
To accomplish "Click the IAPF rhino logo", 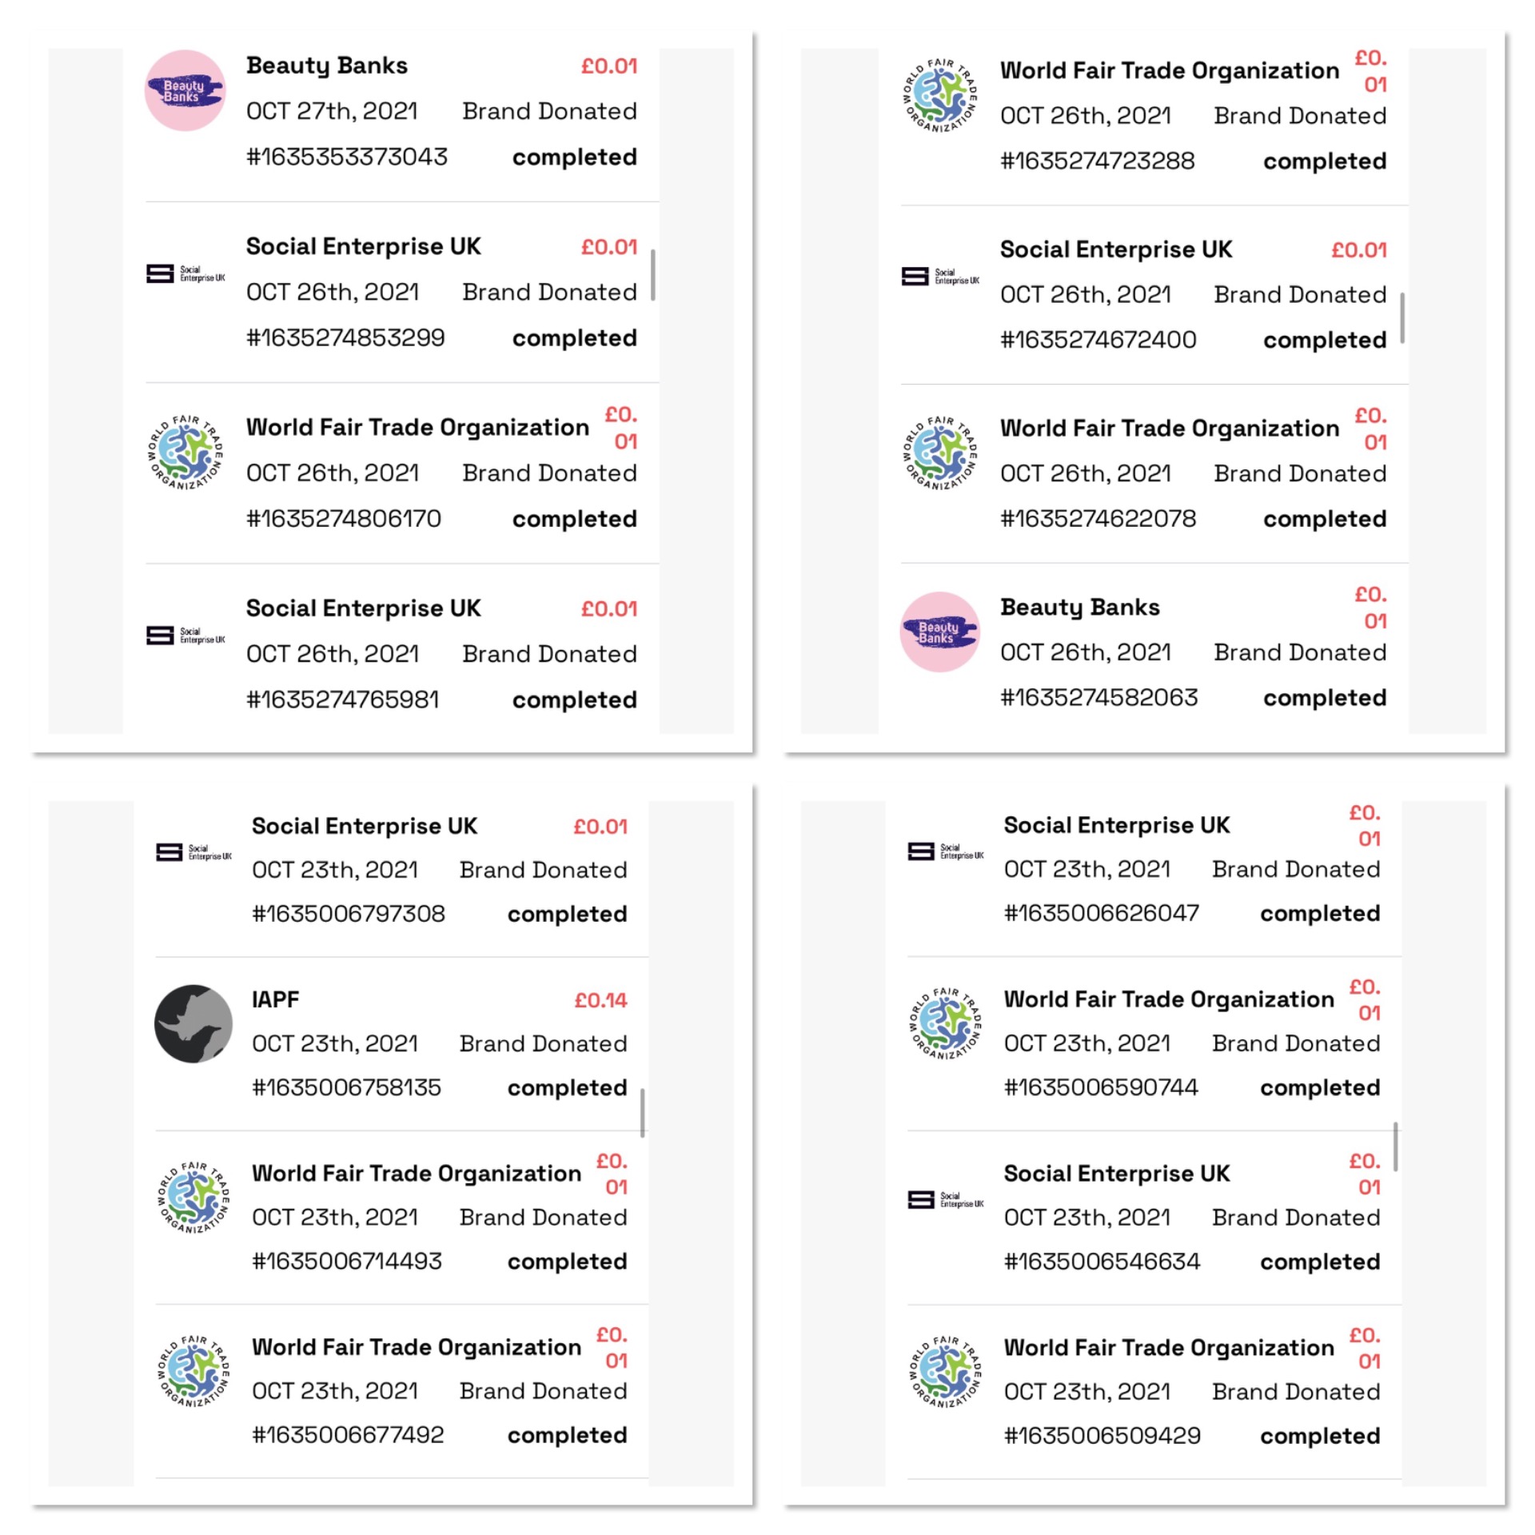I will click(x=193, y=1023).
